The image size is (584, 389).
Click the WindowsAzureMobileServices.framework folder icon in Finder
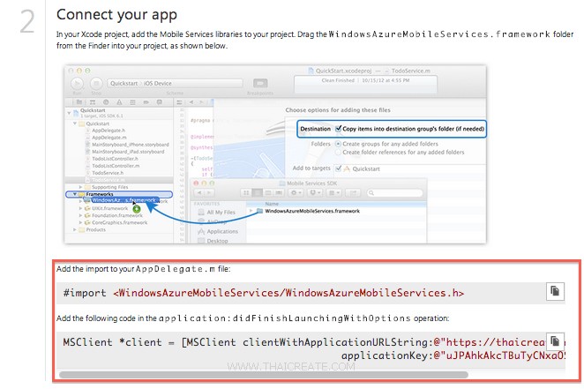[x=259, y=211]
